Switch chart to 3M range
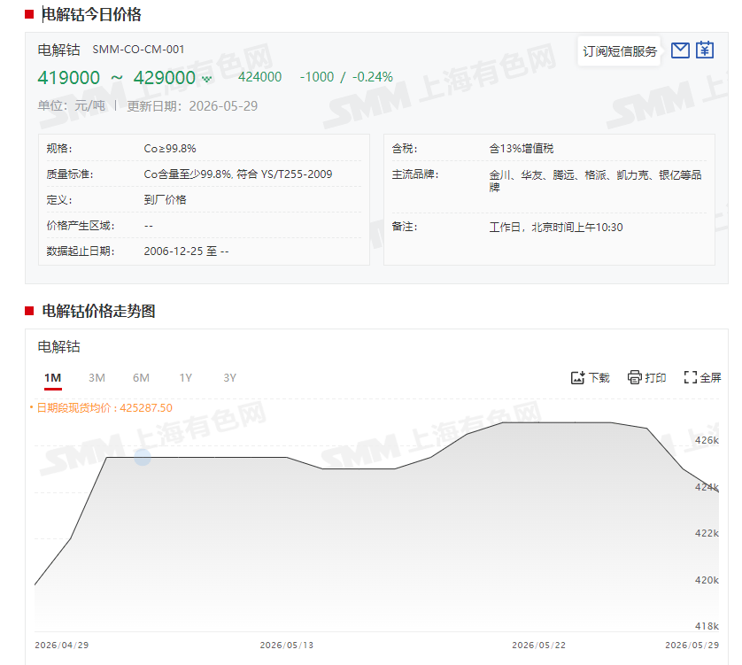 tap(97, 378)
